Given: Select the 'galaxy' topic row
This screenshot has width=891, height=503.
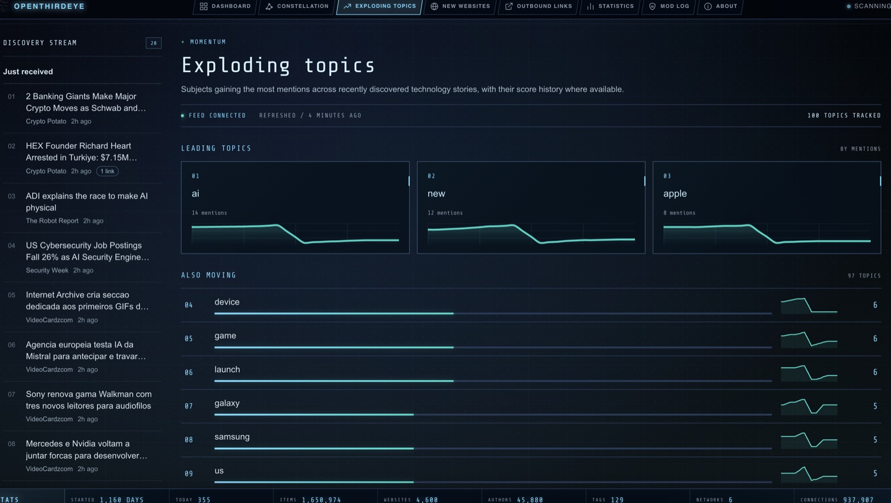Looking at the screenshot, I should [x=531, y=406].
